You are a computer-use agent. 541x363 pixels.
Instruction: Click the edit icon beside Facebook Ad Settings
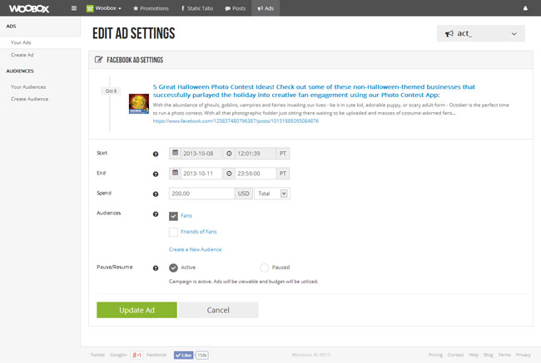click(x=99, y=60)
